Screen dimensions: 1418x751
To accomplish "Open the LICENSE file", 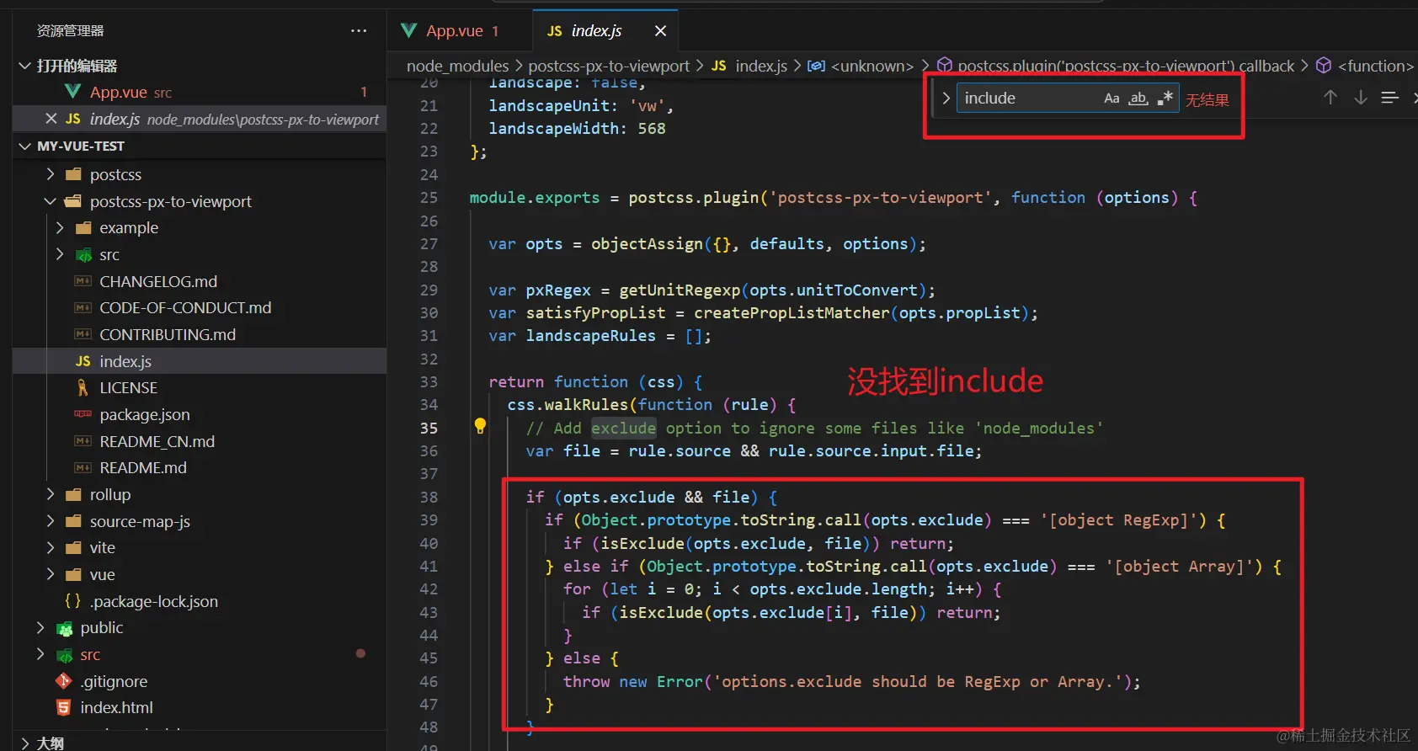I will pyautogui.click(x=128, y=388).
